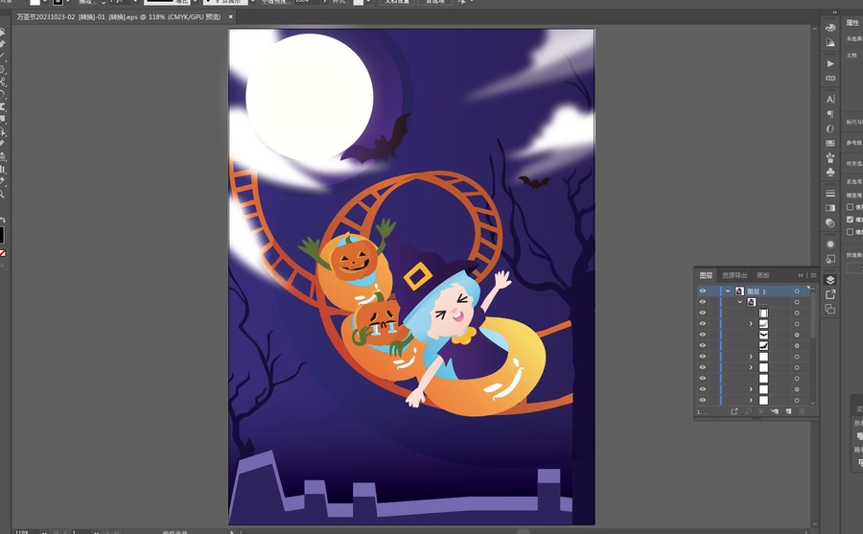Select the 属性 panel tab

(852, 23)
